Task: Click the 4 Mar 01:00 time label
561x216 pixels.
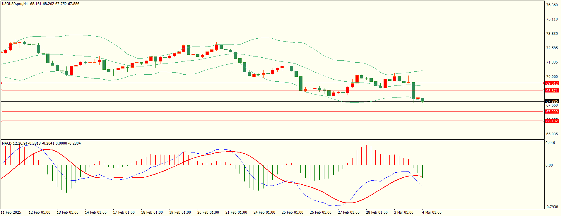Action: click(432, 212)
